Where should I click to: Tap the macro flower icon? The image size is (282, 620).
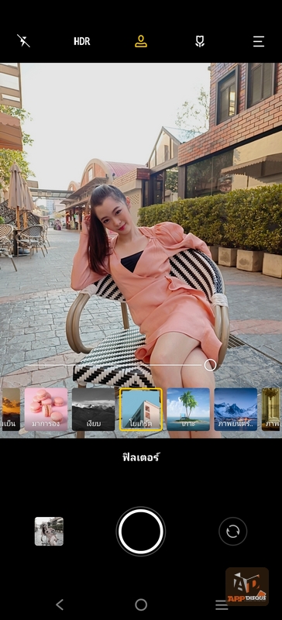(200, 41)
